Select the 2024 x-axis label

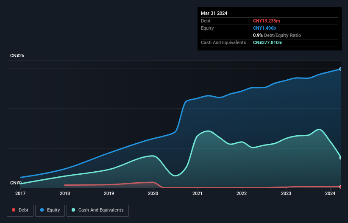[x=330, y=194]
